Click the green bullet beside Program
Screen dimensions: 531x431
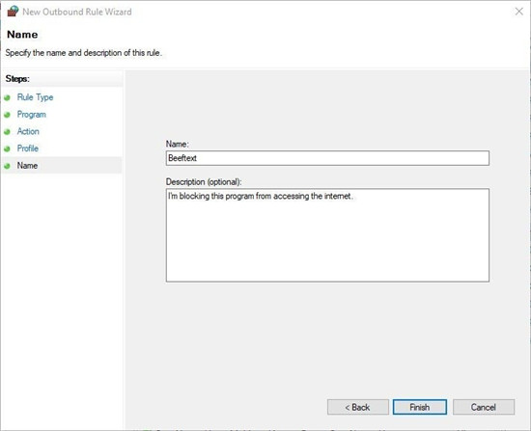coord(7,115)
